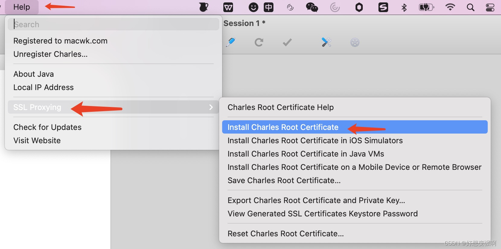The image size is (501, 249).
Task: Click the W app icon in menu bar
Action: [x=228, y=7]
